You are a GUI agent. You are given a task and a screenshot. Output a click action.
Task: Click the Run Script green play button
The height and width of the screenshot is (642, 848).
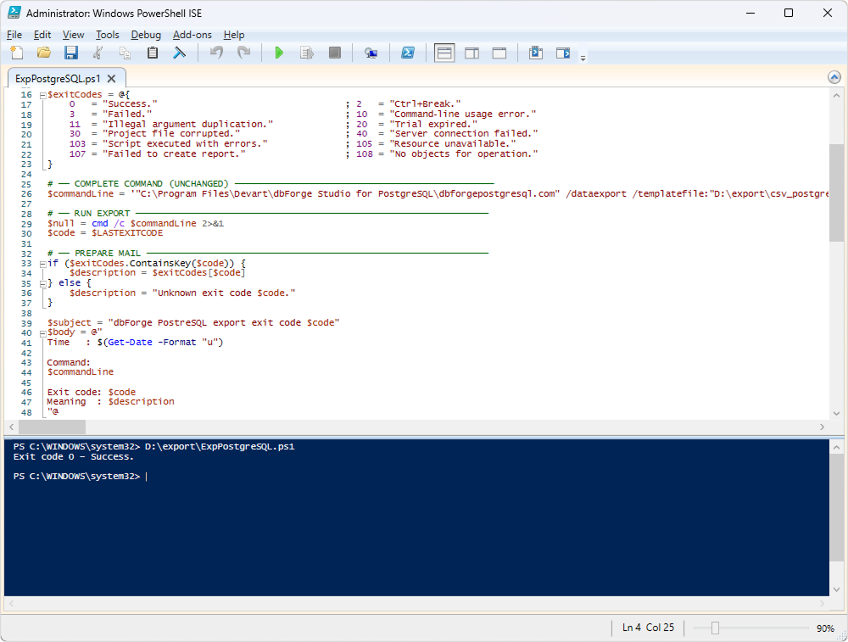[x=279, y=53]
